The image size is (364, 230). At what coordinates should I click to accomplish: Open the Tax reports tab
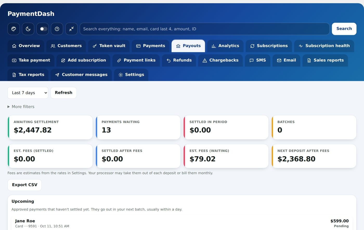coord(28,75)
